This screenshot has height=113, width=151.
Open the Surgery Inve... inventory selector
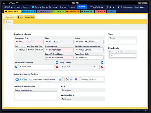[68, 7]
